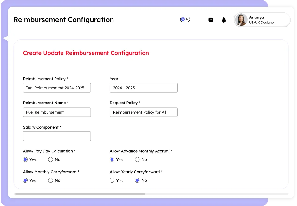Select Yes for Allow Monthly Carryforward
This screenshot has height=206, width=297.
coord(25,180)
